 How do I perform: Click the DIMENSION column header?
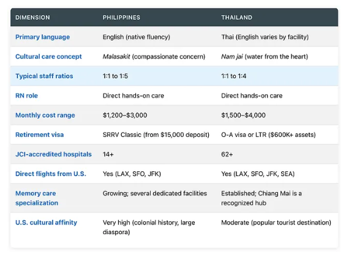tap(32, 17)
